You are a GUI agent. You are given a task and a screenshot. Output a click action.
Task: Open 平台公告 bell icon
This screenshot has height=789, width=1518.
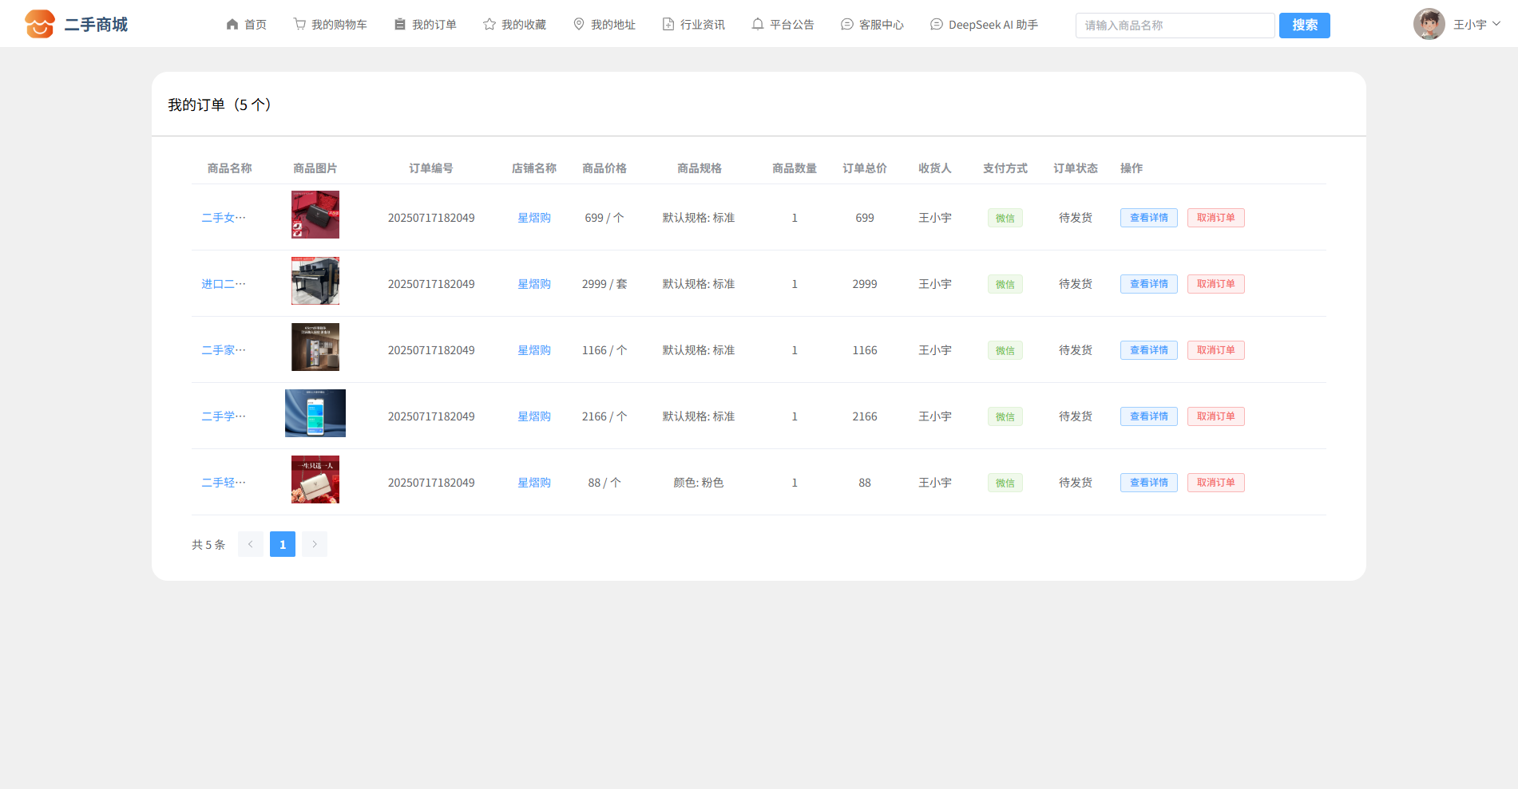click(x=758, y=25)
